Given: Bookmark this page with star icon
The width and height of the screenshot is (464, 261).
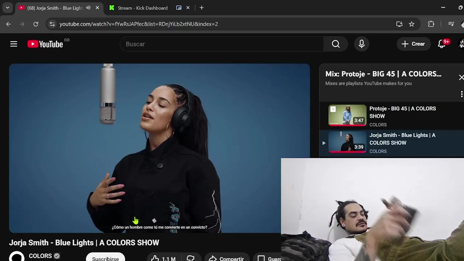Looking at the screenshot, I should click(x=411, y=24).
